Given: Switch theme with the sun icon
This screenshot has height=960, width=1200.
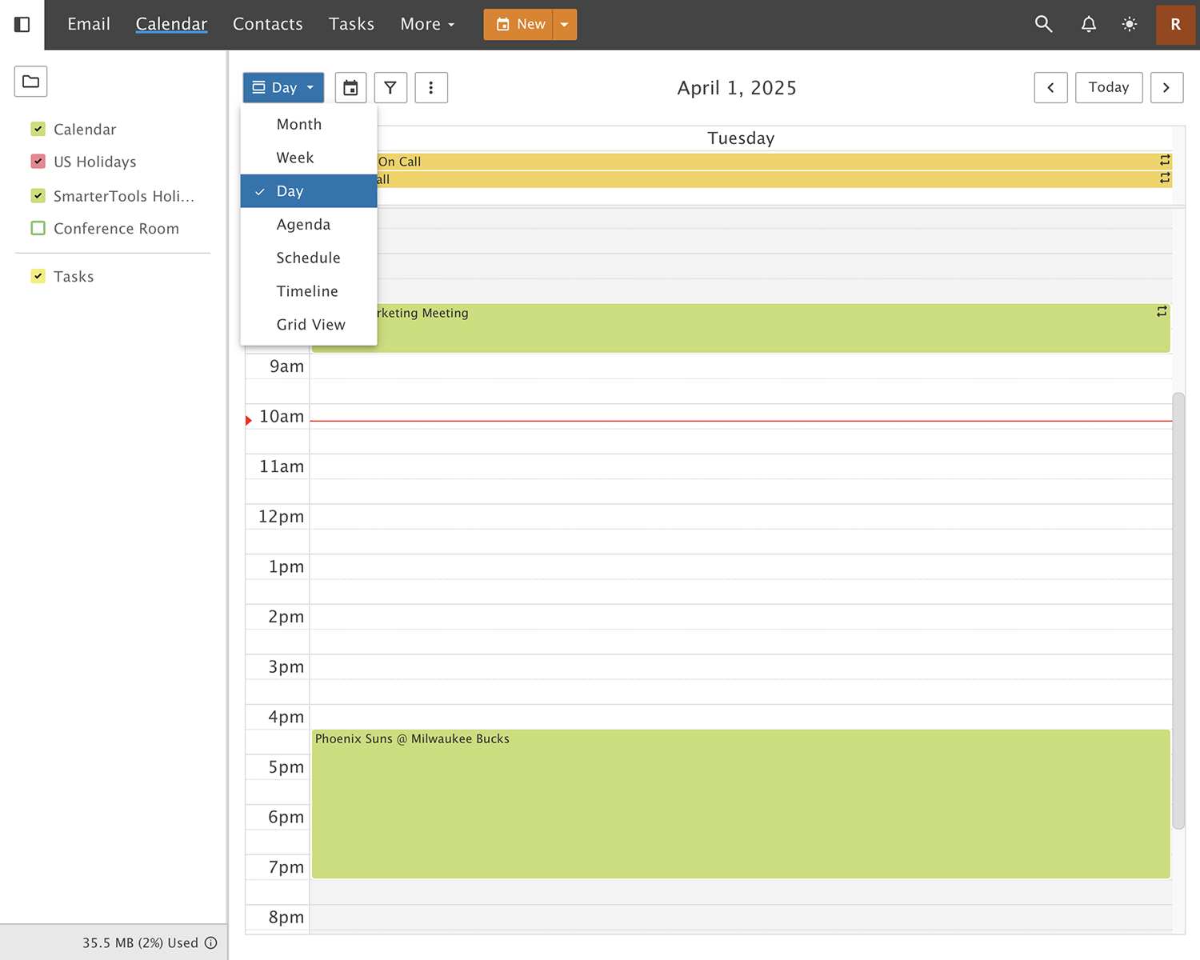Looking at the screenshot, I should [1130, 24].
